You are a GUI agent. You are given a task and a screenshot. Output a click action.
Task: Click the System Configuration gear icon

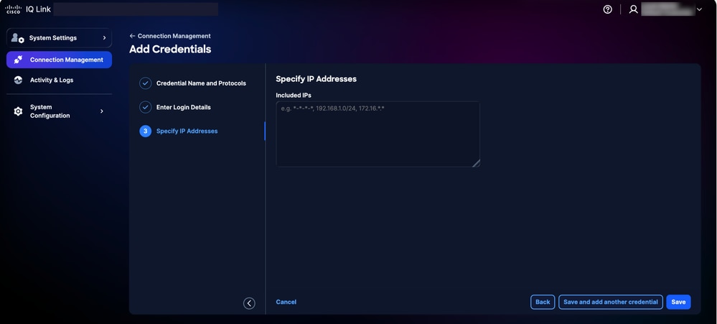(x=18, y=111)
